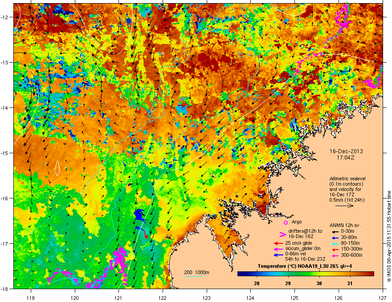This screenshot has height=302, width=392.
Task: Click the magenta Argo circle legend marker
Action: pos(286,223)
